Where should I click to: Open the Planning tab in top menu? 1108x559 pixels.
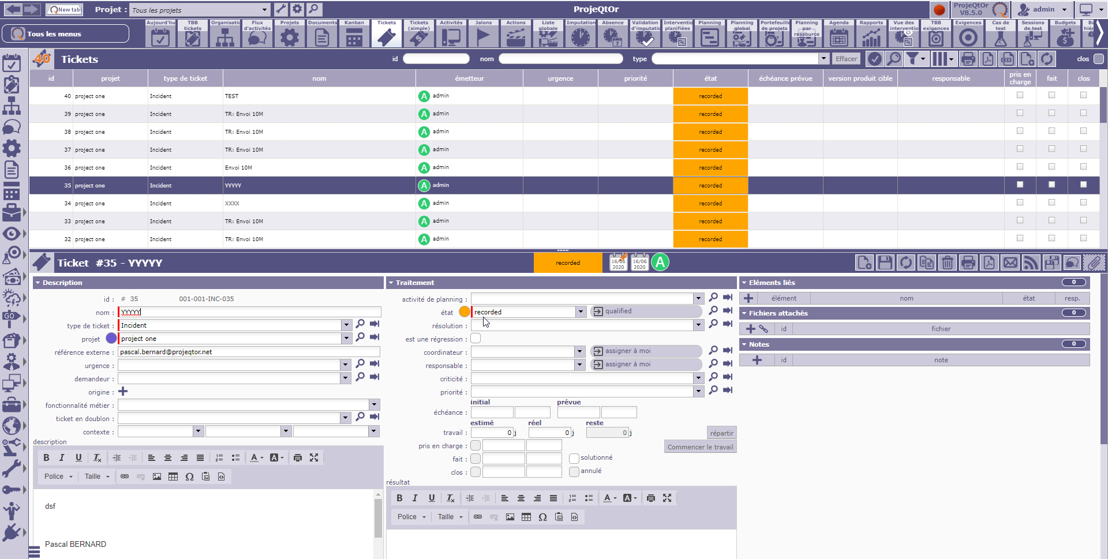tap(709, 33)
